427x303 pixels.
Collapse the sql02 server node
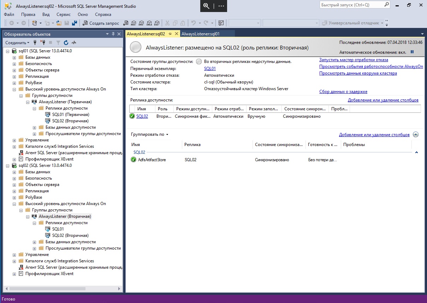8,165
